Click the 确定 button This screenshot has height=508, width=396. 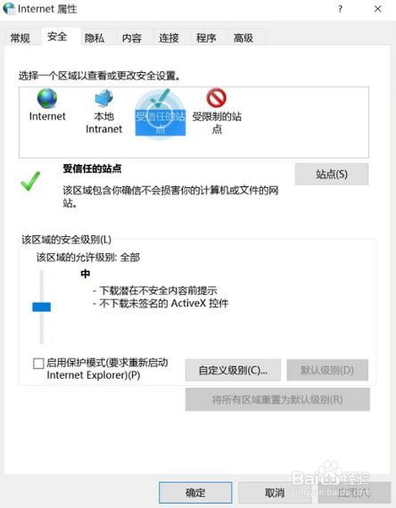point(195,493)
